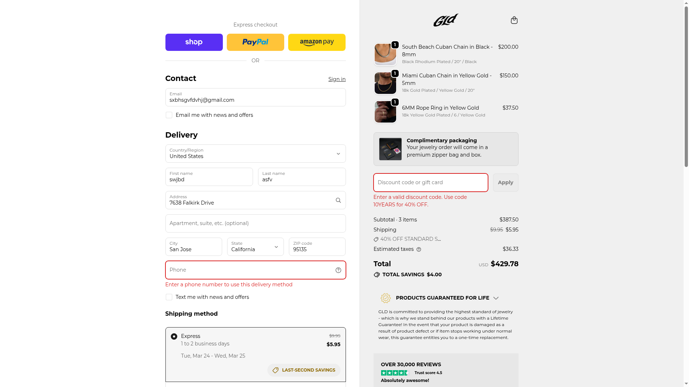The image size is (689, 387).
Task: Click the estimated taxes info icon
Action: (x=419, y=249)
